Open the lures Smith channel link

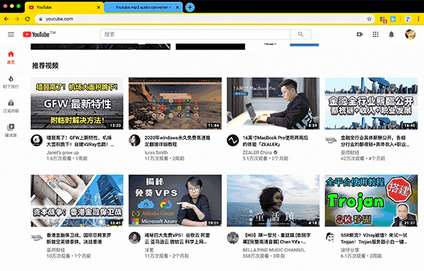coord(156,152)
